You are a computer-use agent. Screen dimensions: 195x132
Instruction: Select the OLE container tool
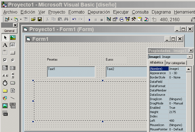pos(5,113)
